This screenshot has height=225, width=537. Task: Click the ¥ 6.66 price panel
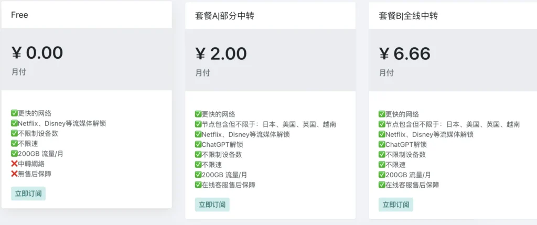pos(453,60)
